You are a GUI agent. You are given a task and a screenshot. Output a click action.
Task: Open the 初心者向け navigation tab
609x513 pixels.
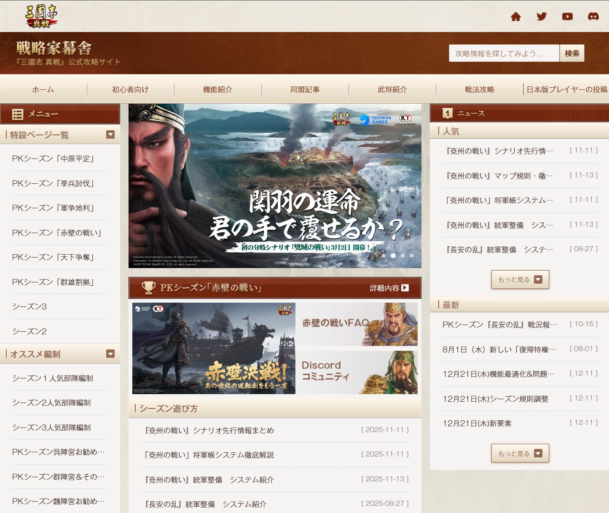click(130, 89)
